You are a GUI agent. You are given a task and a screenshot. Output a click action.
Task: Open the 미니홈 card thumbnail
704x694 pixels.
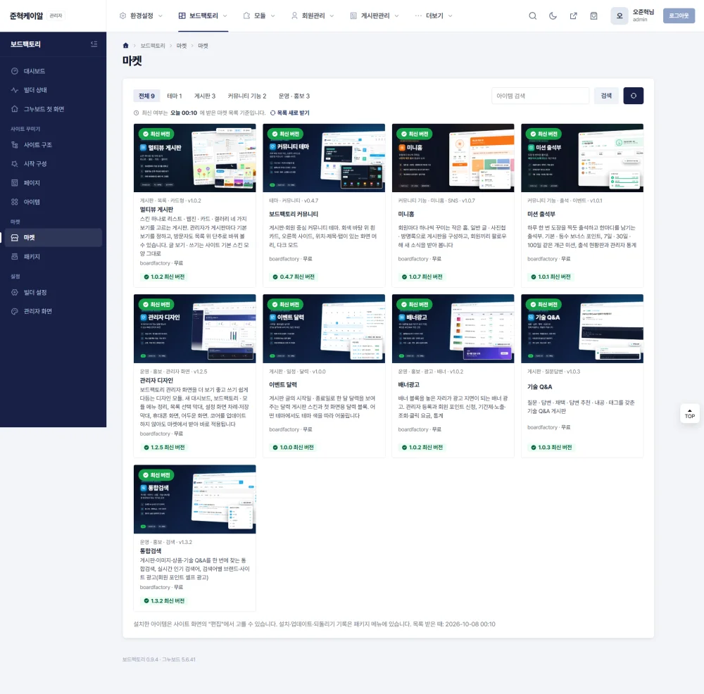(x=453, y=158)
